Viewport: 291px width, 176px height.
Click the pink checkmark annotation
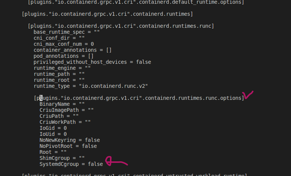(x=248, y=95)
